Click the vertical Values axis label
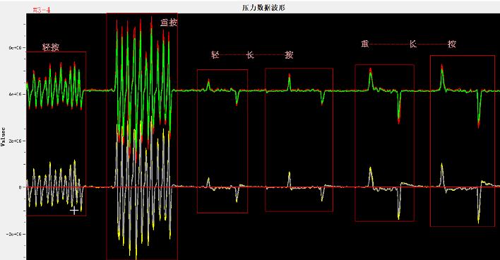Image resolution: width=500 pixels, height=260 pixels. pyautogui.click(x=4, y=137)
